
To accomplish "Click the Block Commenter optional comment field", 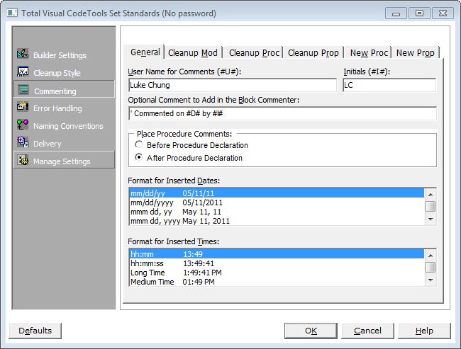I will [282, 113].
